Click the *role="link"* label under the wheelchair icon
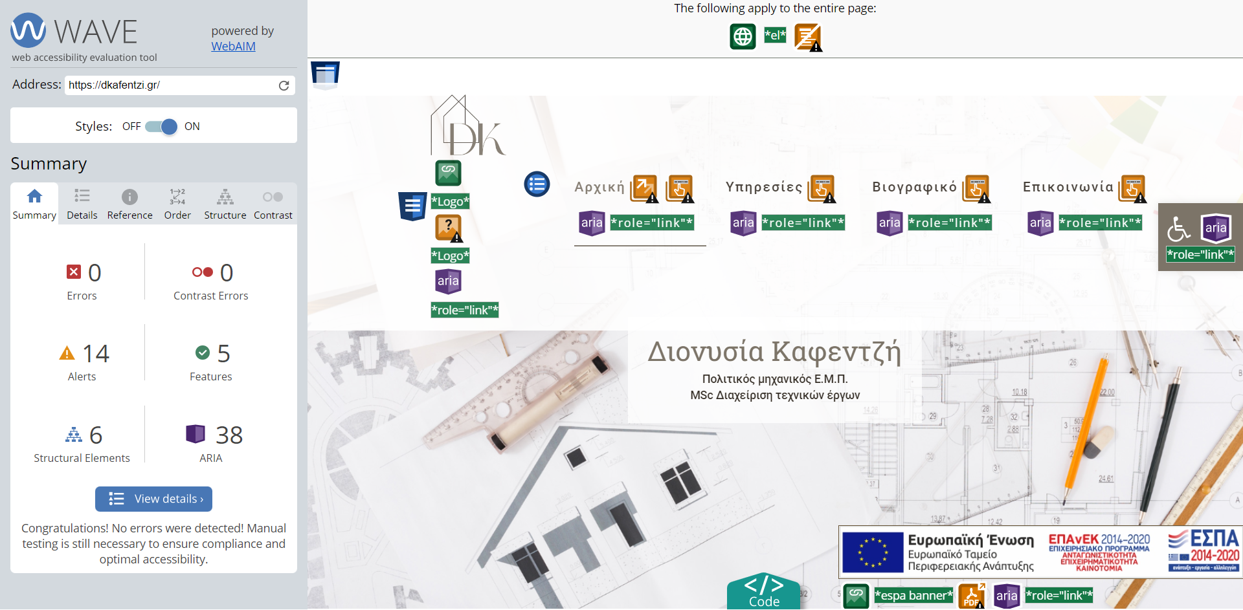The width and height of the screenshot is (1243, 610). tap(1200, 254)
